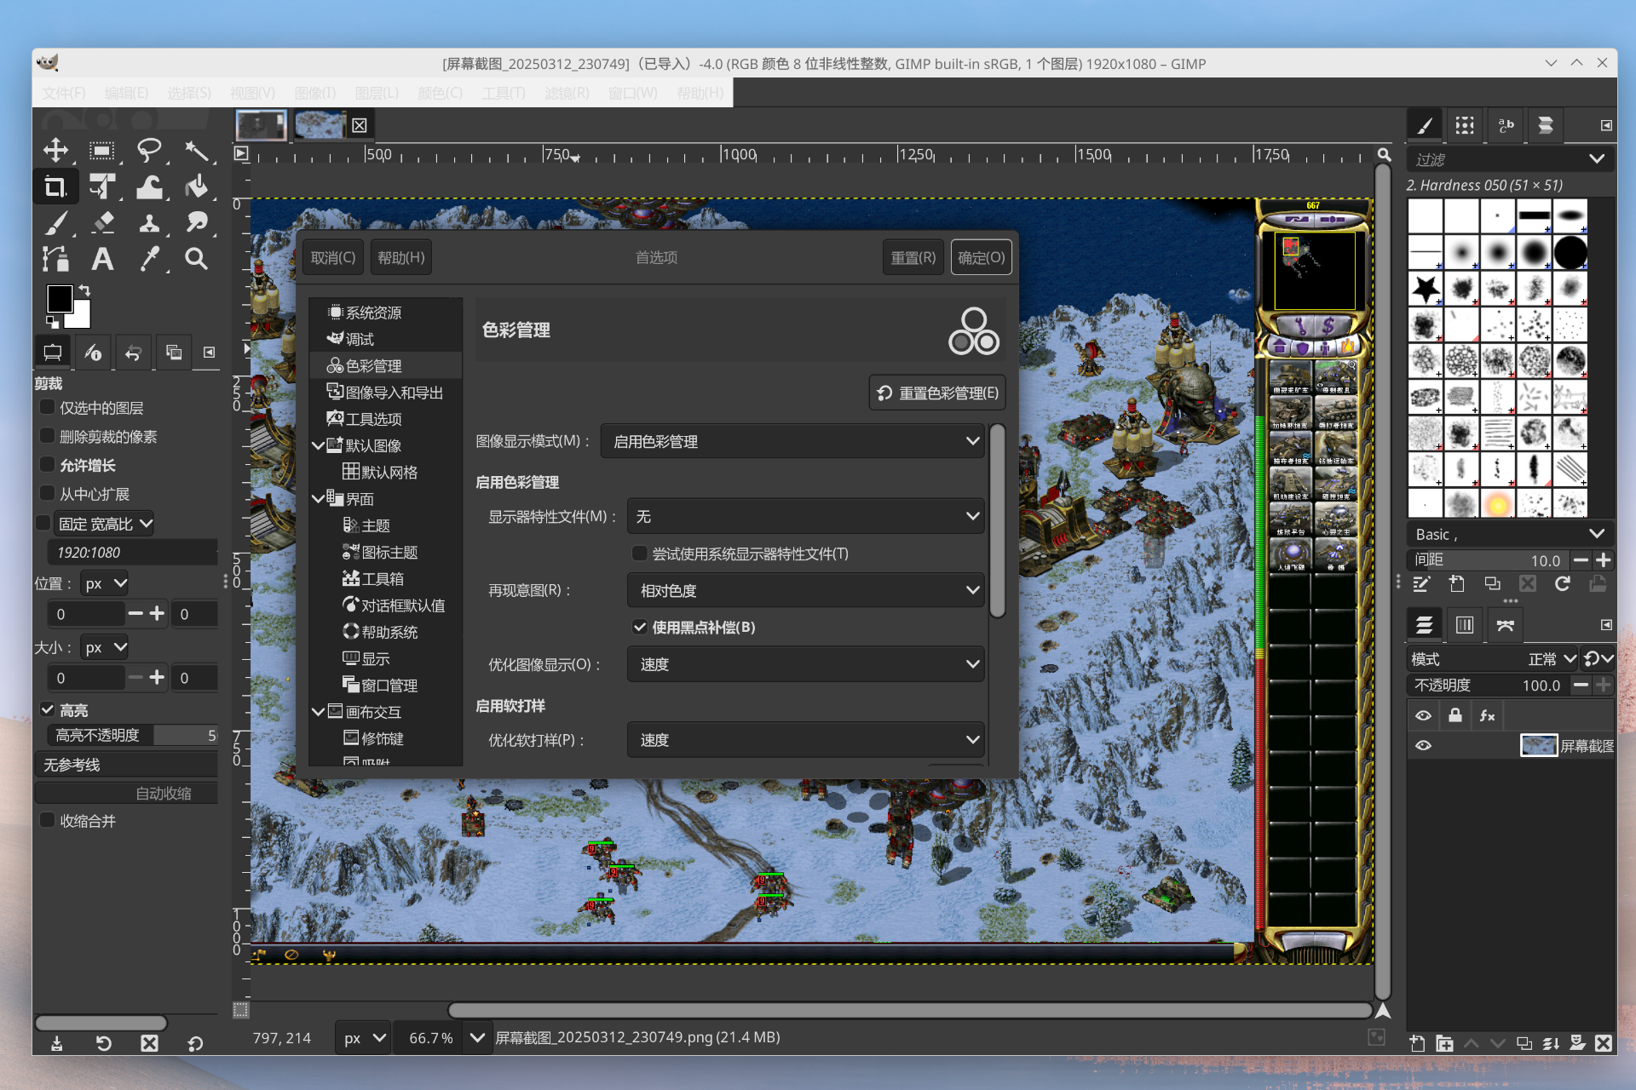Click the 重置(R) button
This screenshot has width=1636, height=1090.
tap(913, 257)
